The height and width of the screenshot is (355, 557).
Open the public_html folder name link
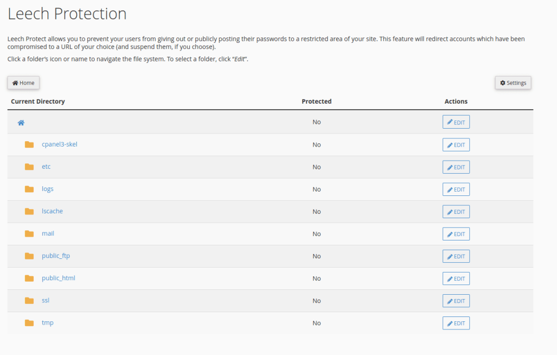[x=58, y=278]
